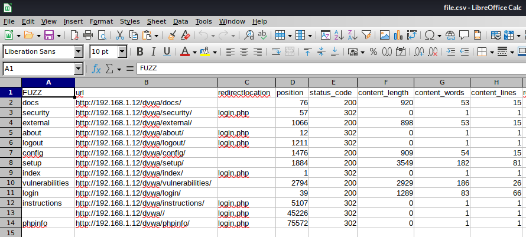Screen dimensions: 526x237
Task: Open Find and Replace tool
Action: [x=249, y=35]
